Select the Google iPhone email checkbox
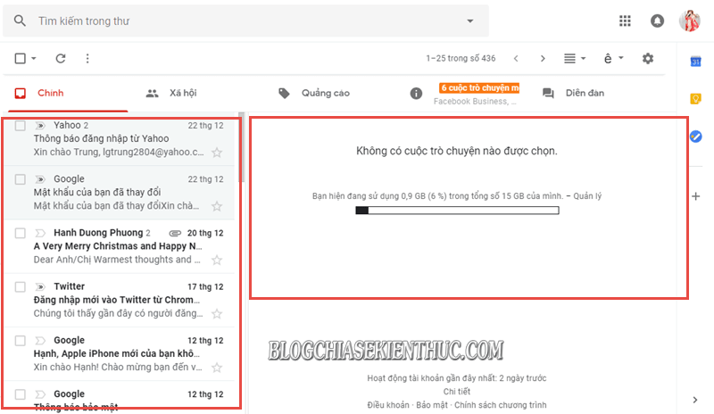The width and height of the screenshot is (714, 414). click(20, 341)
